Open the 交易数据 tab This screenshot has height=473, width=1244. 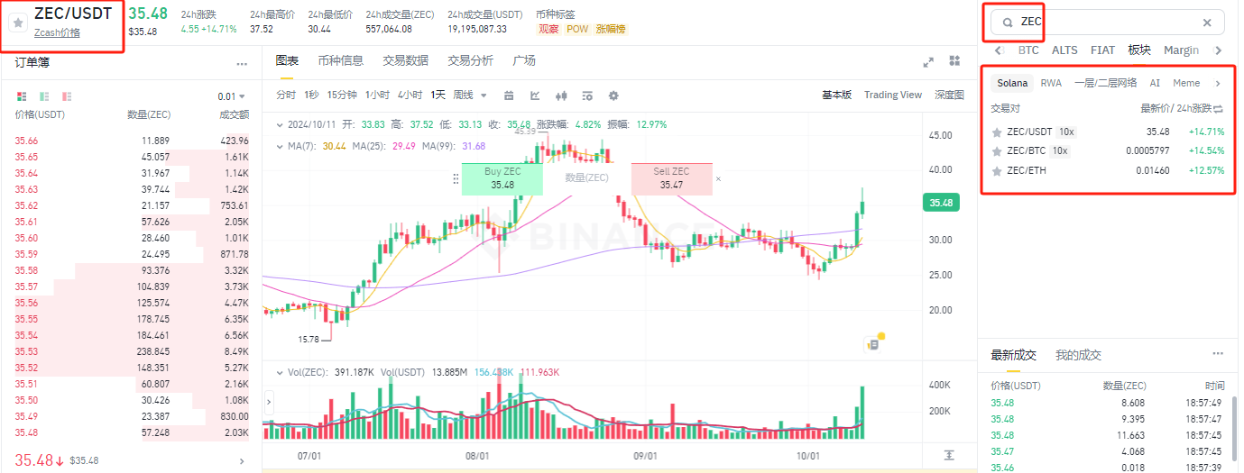405,60
